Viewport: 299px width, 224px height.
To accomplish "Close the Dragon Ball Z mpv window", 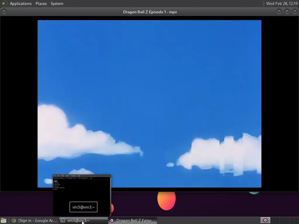I will 295,12.
